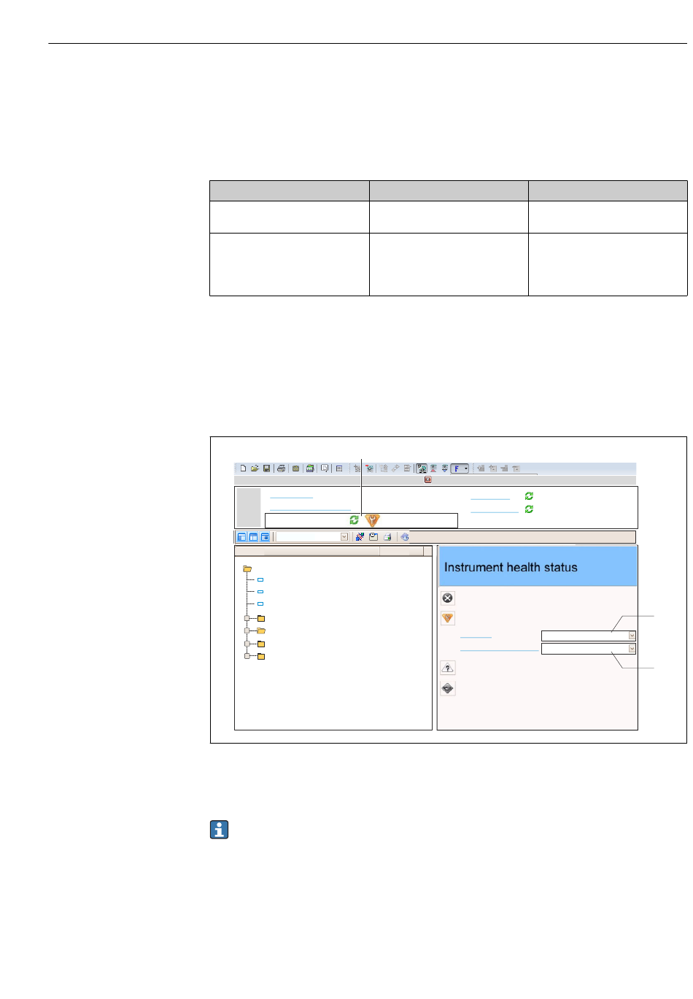The height and width of the screenshot is (999, 693).
Task: Click the printer icon in the top toolbar
Action: [x=281, y=468]
